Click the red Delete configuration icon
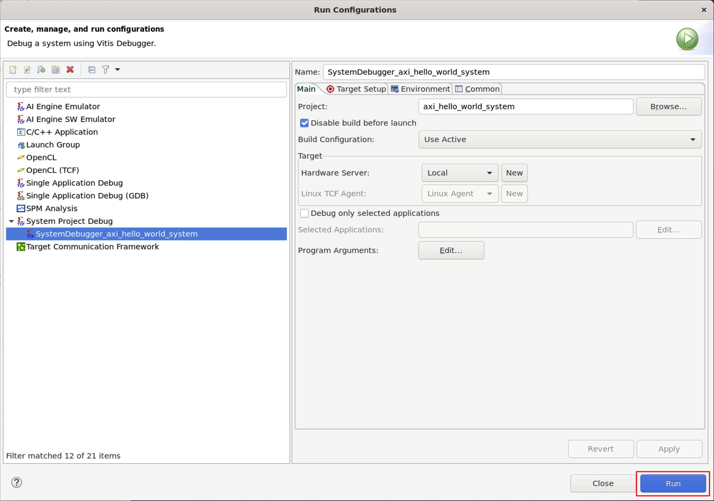This screenshot has height=501, width=714. [70, 70]
